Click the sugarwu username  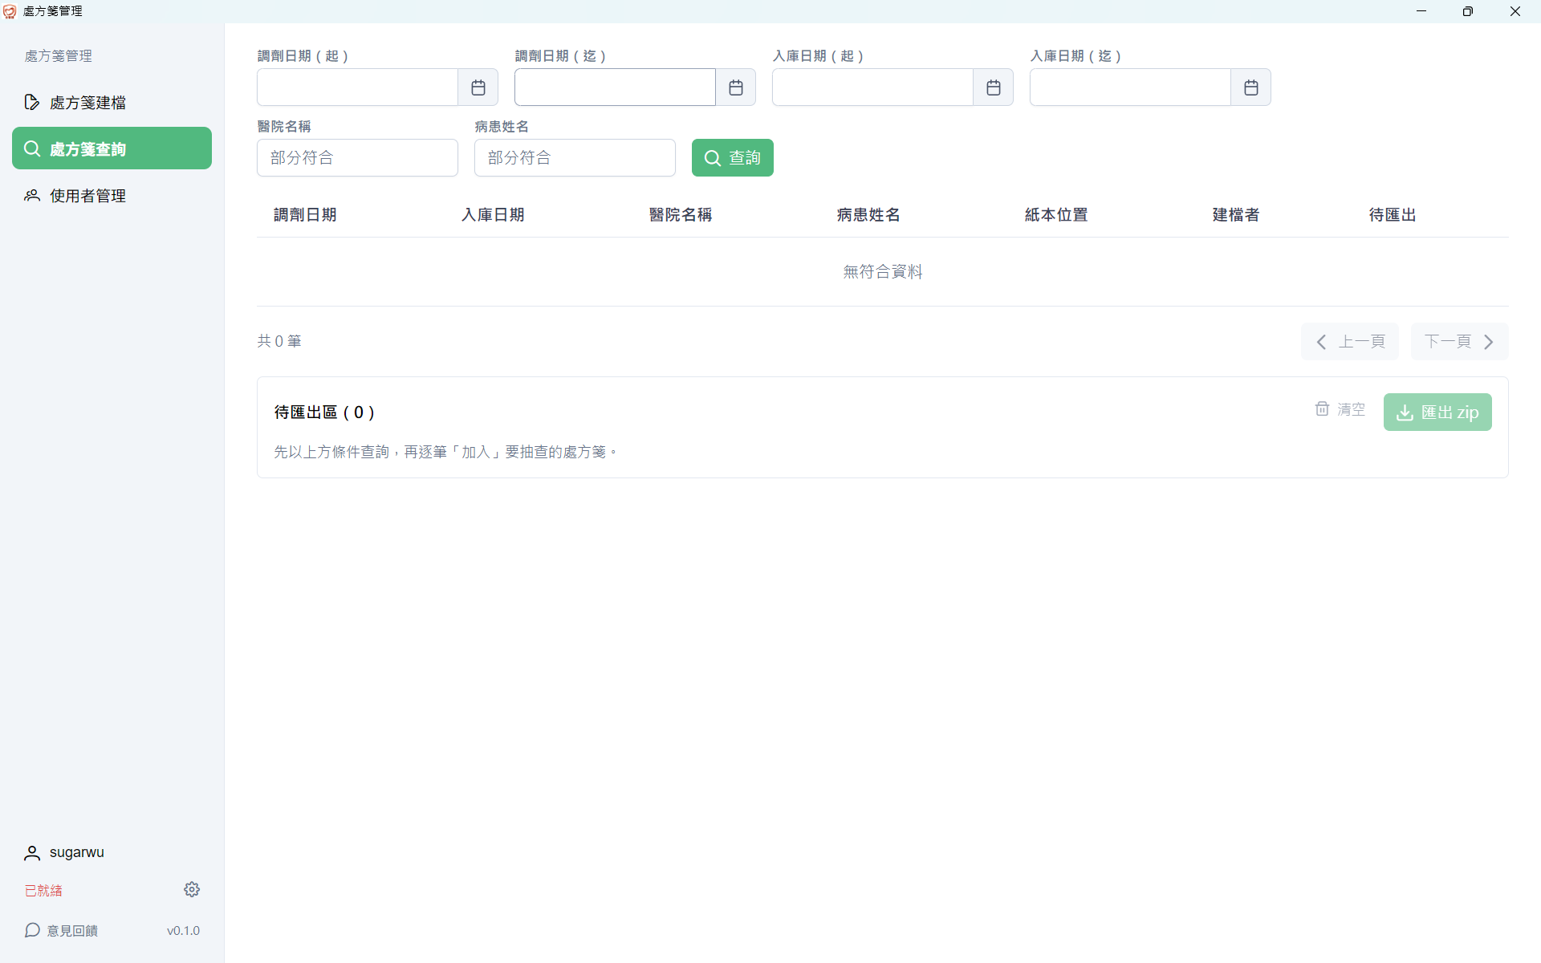click(x=77, y=852)
